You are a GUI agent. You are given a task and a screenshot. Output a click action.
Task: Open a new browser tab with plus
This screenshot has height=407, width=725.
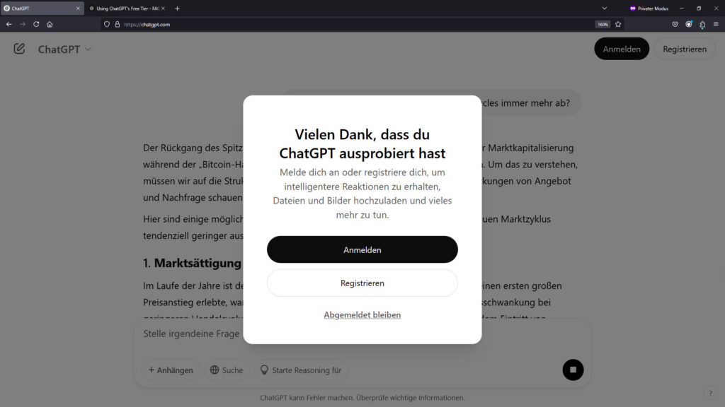177,8
